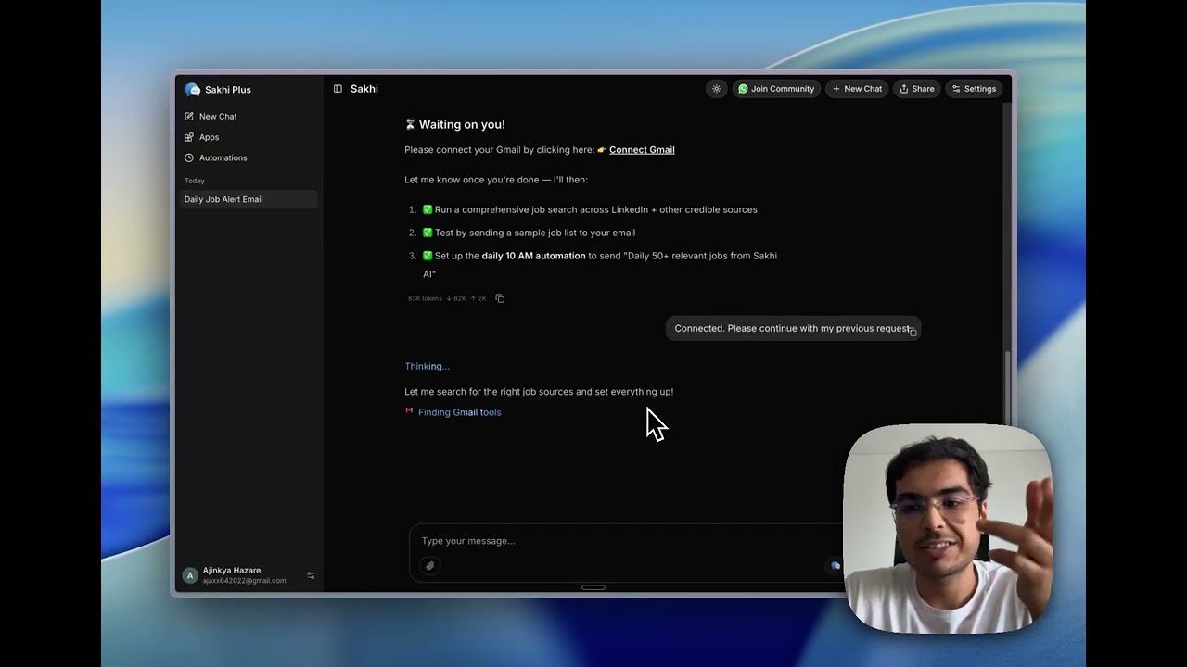Screen dimensions: 1187x667
Task: Click the Connect Gmail link
Action: click(642, 150)
